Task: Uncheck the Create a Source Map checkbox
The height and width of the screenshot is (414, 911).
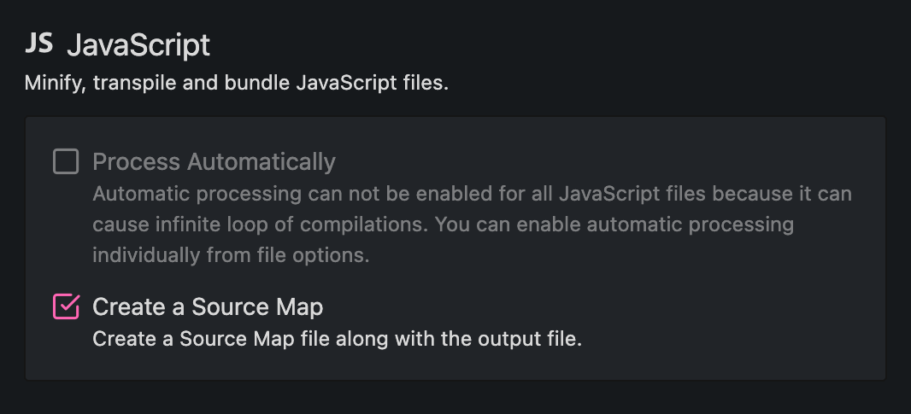Action: pyautogui.click(x=66, y=306)
